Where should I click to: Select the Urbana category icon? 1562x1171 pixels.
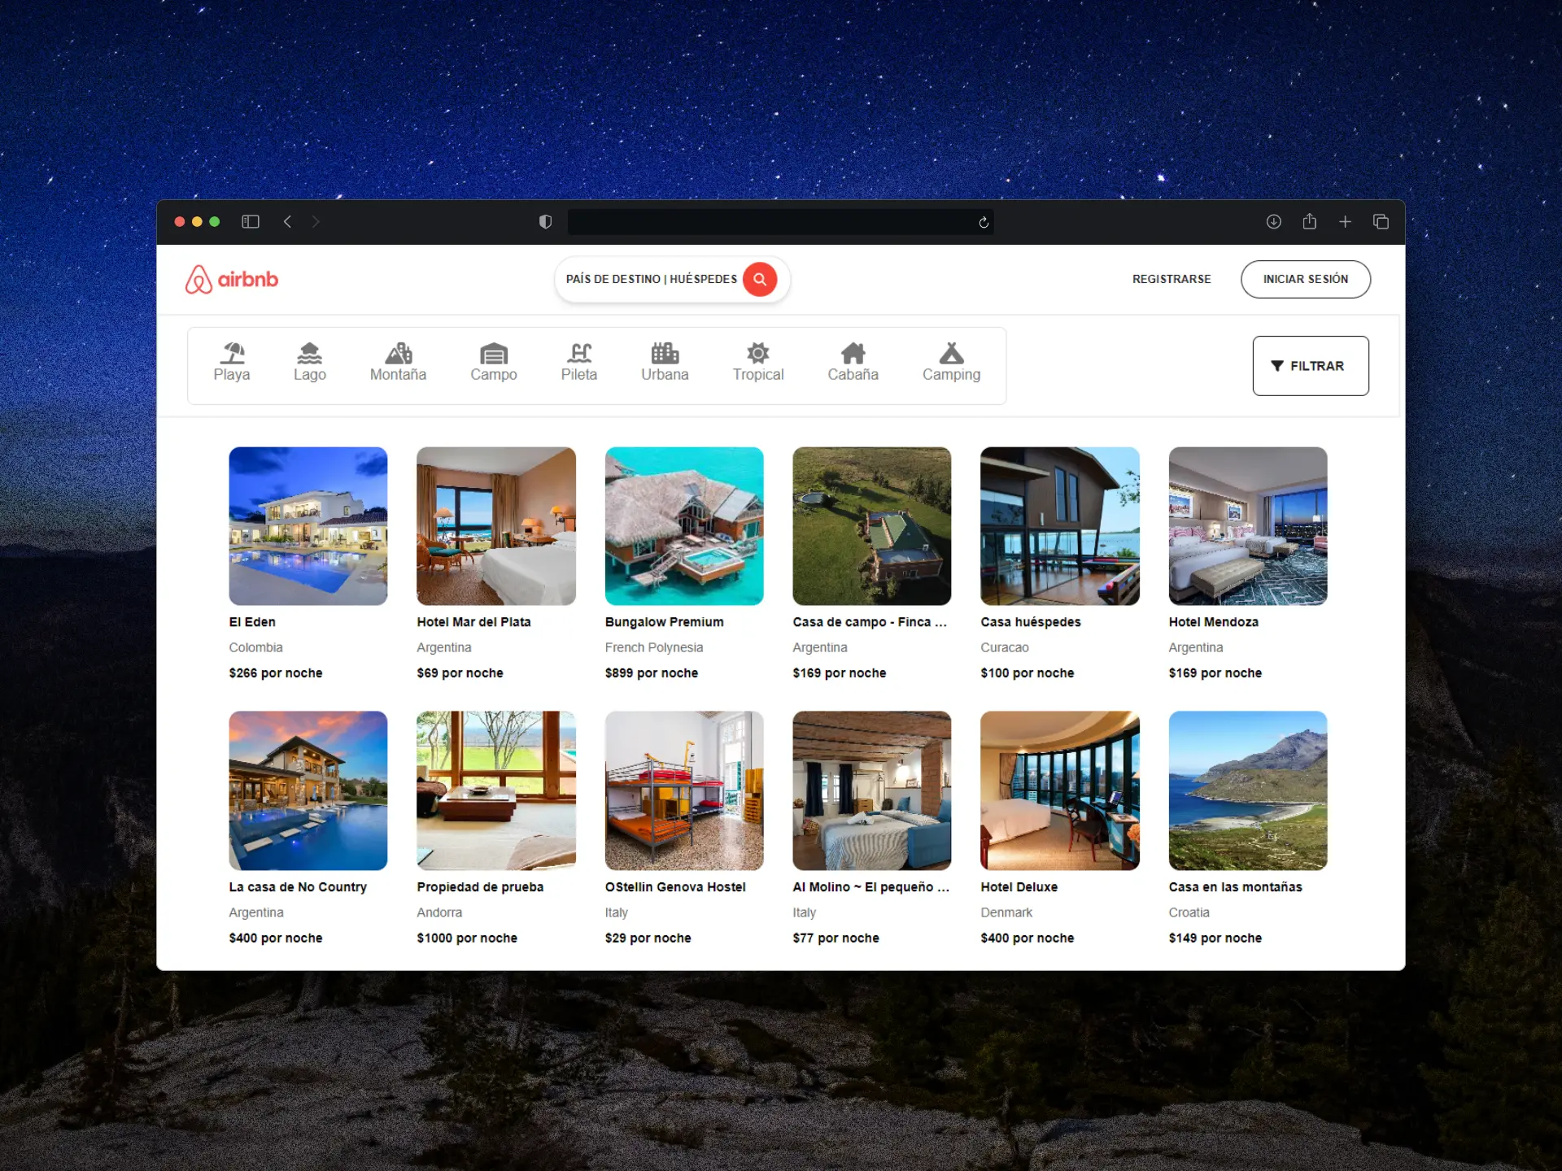[x=665, y=353]
